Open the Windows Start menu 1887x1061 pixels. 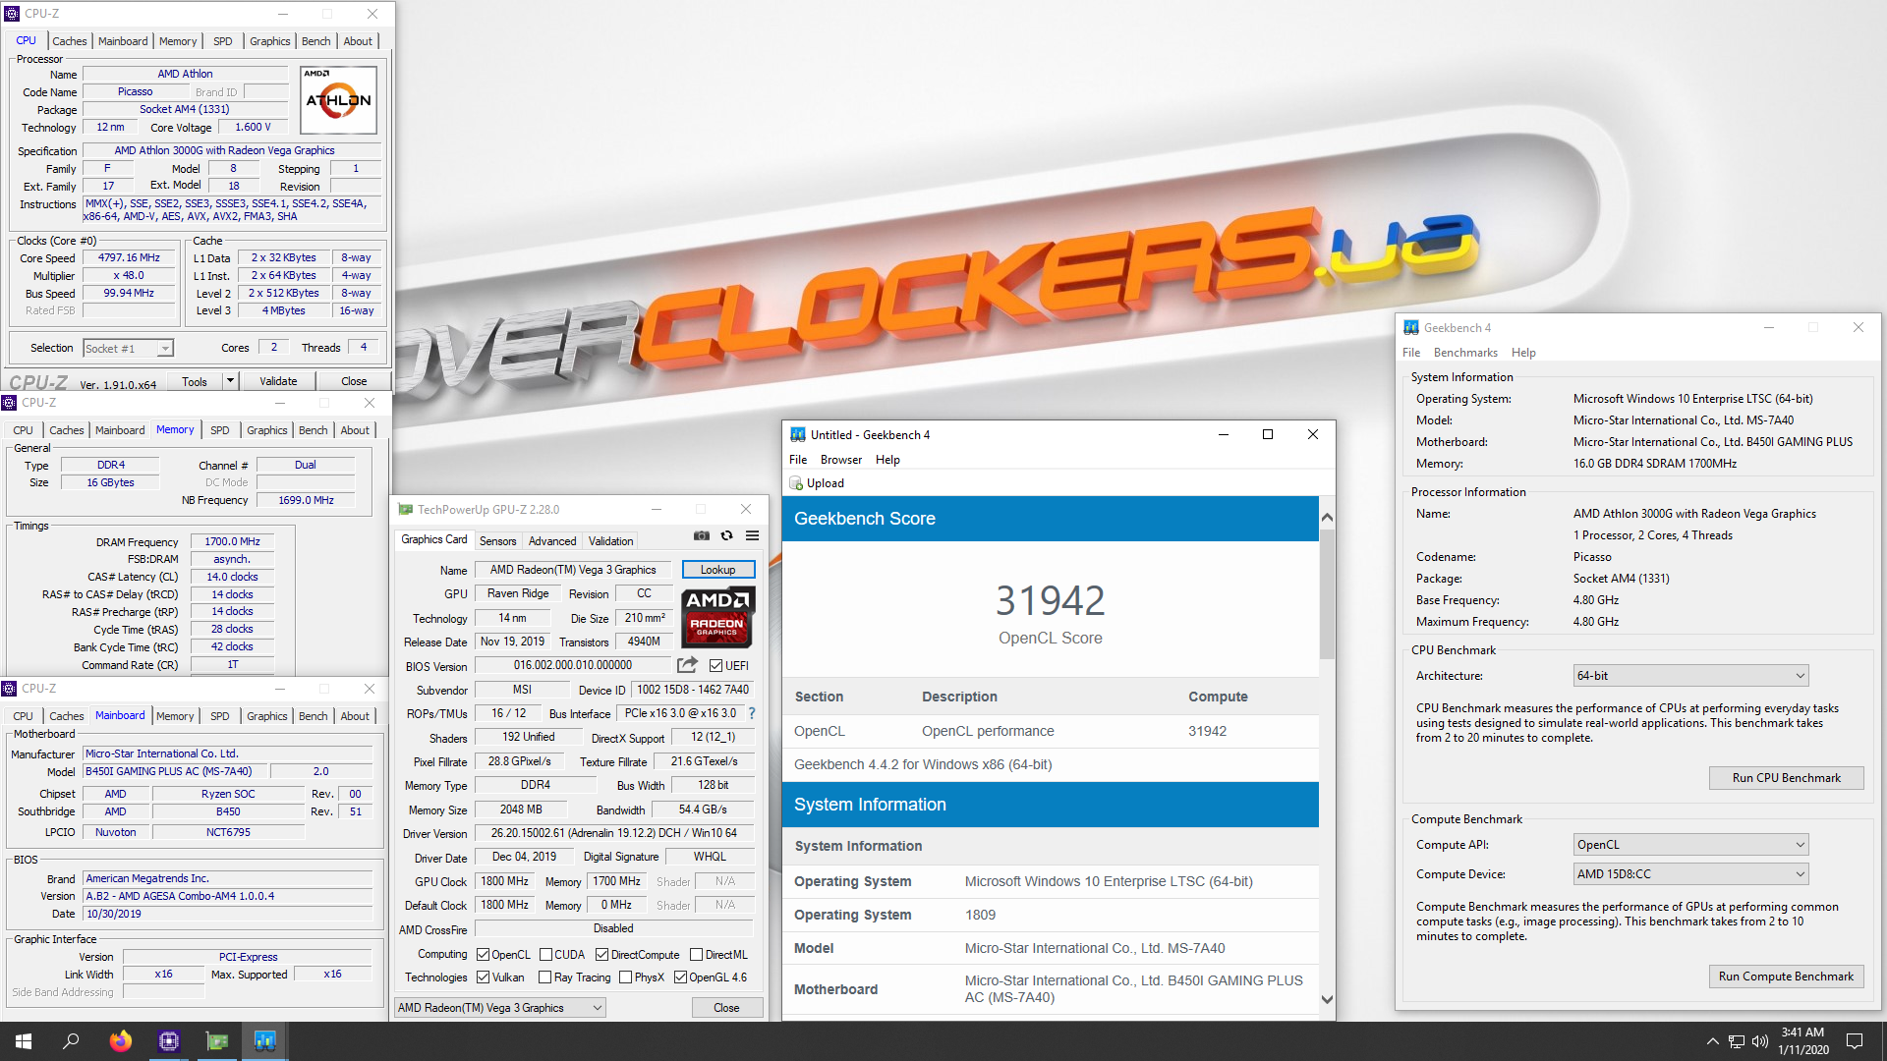tap(24, 1041)
